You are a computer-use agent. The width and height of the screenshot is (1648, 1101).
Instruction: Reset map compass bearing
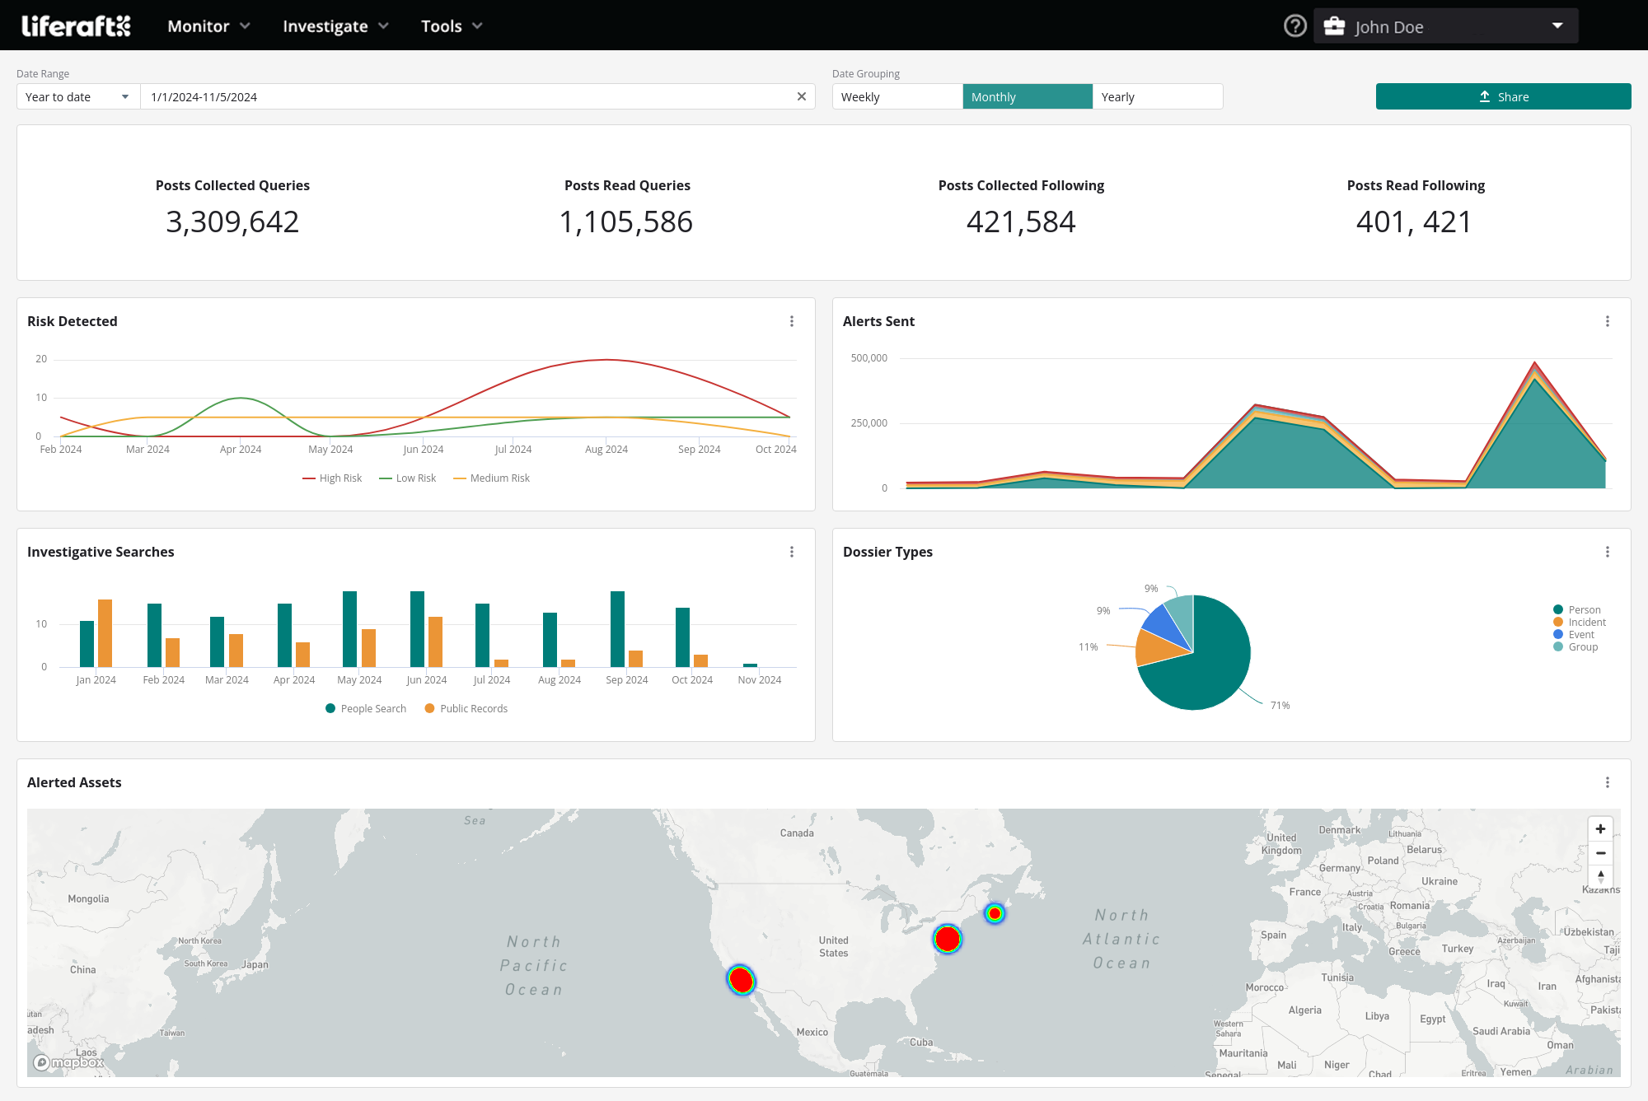(x=1600, y=876)
